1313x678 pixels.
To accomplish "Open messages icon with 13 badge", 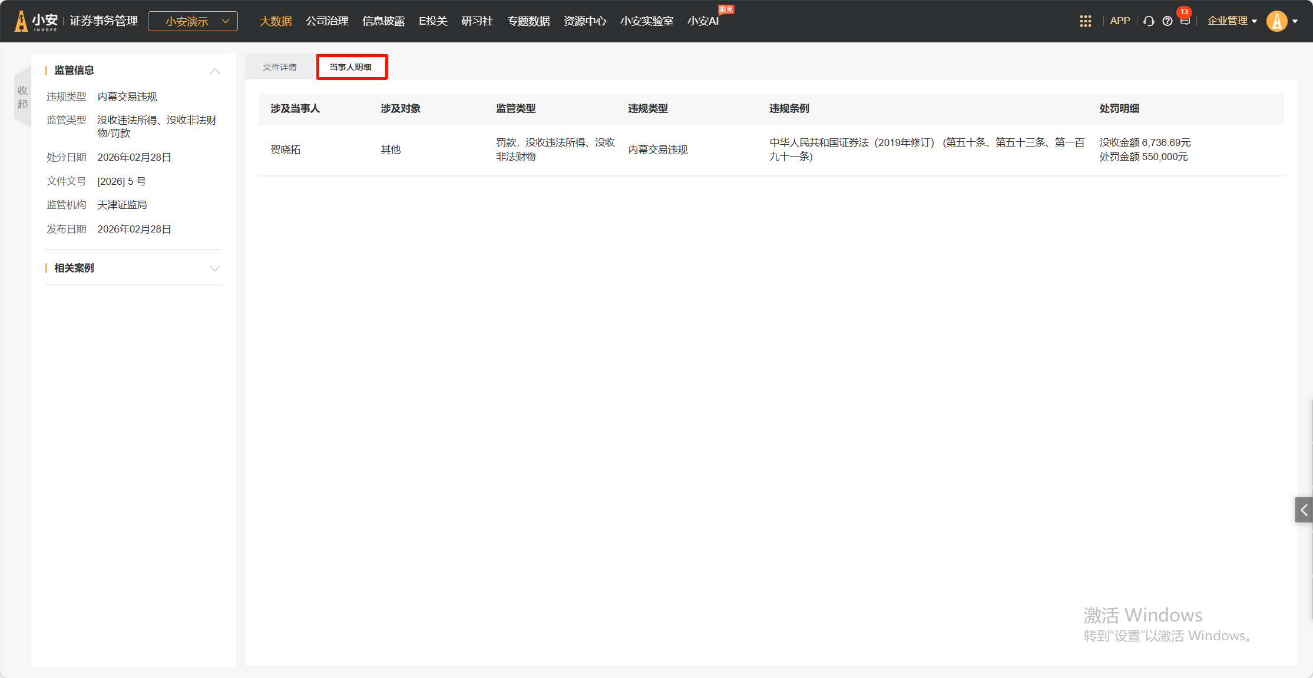I will (1185, 21).
